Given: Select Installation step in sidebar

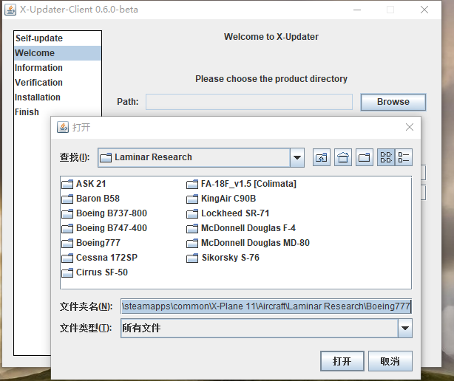Looking at the screenshot, I should pos(58,97).
